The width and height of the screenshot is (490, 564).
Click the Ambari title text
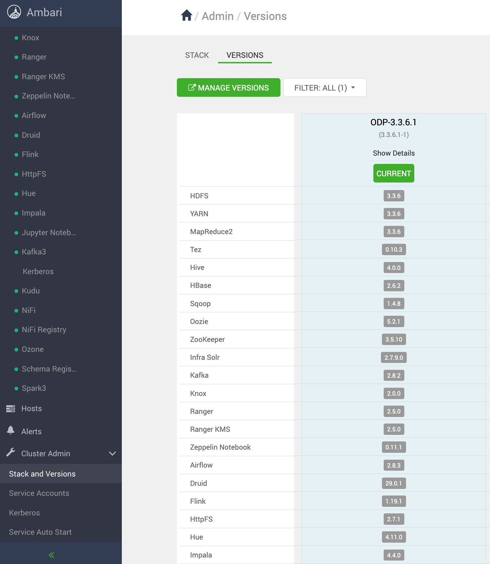tap(44, 12)
